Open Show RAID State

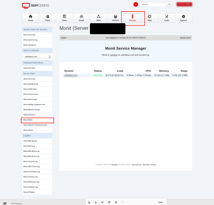coord(37,89)
